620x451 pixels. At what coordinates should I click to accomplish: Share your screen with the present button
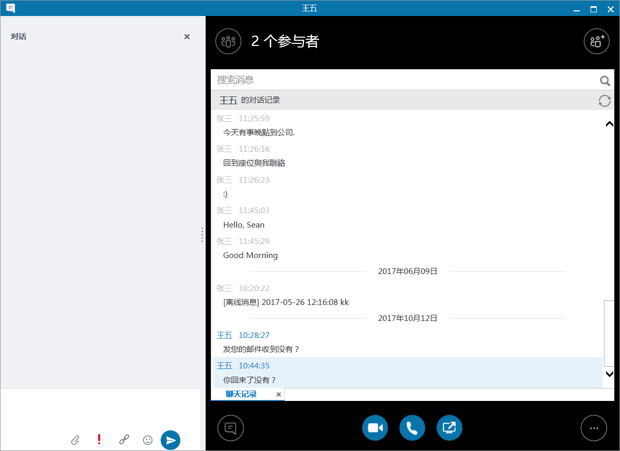[x=450, y=428]
